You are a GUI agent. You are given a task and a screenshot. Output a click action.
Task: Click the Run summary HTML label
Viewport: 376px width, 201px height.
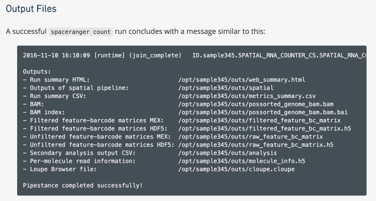click(x=60, y=80)
